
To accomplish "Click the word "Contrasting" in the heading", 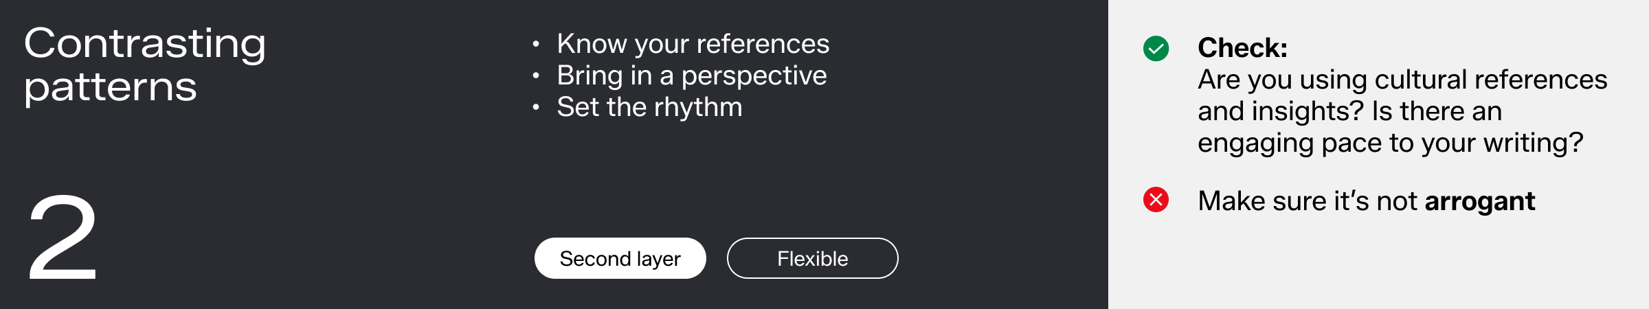I will click(x=145, y=44).
